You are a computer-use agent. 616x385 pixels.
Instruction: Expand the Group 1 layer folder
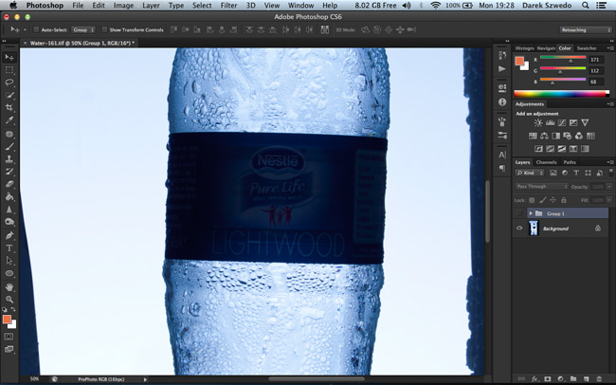coord(531,213)
